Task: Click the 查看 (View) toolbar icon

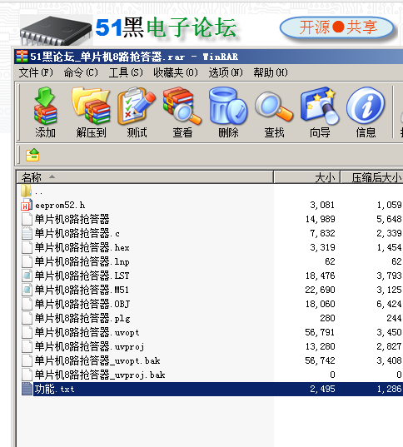Action: pyautogui.click(x=182, y=106)
